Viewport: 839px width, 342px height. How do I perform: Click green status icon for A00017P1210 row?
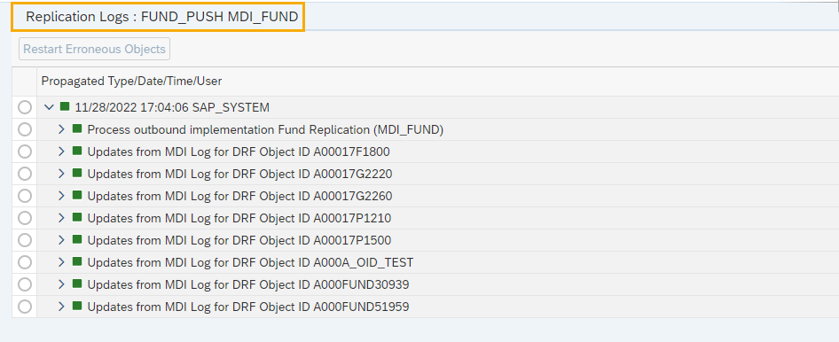pos(77,217)
